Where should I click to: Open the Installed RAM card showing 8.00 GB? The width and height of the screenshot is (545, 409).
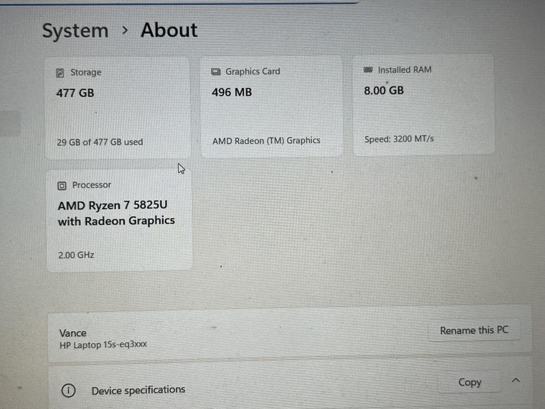(x=423, y=104)
